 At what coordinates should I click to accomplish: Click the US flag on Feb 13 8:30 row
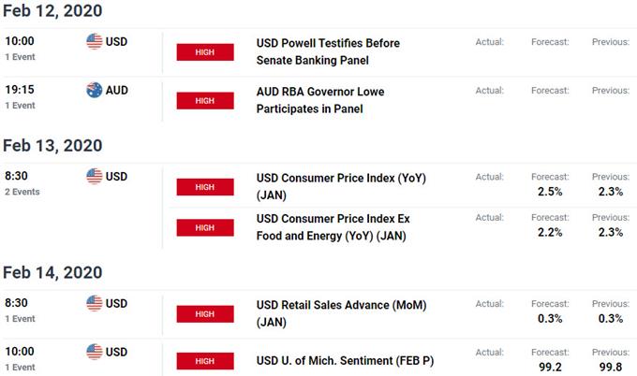[x=95, y=177]
